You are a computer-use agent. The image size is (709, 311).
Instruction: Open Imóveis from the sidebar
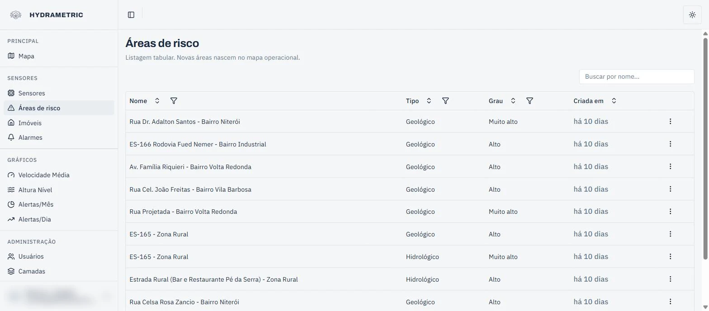[x=59, y=123]
